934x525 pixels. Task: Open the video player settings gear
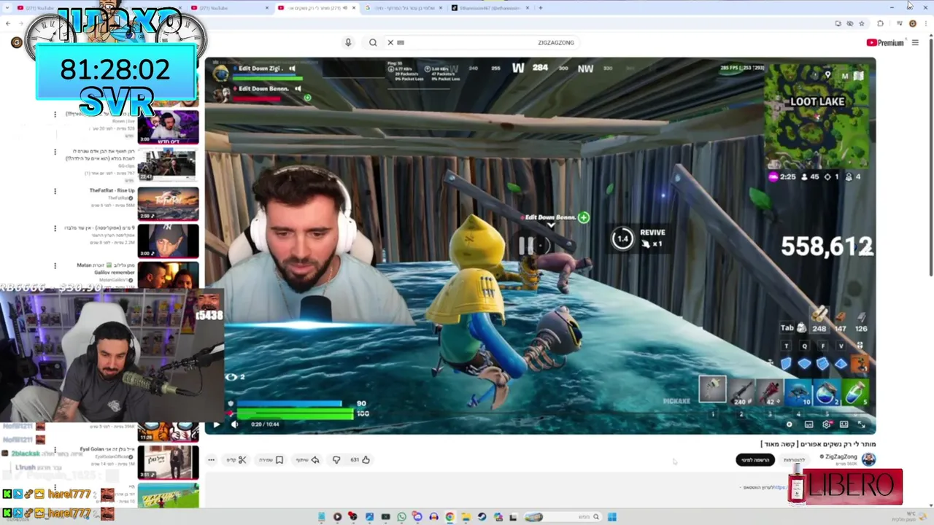(826, 424)
